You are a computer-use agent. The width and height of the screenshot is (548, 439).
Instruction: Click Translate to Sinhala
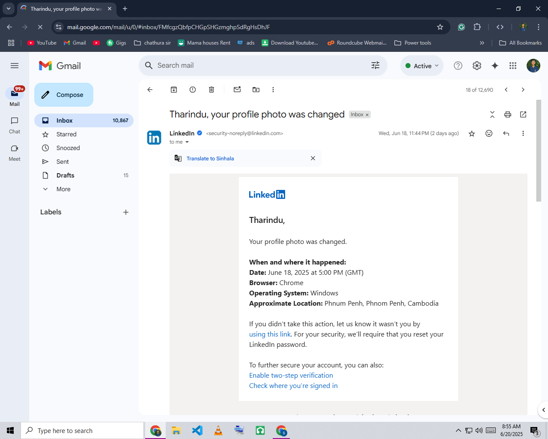(x=210, y=159)
